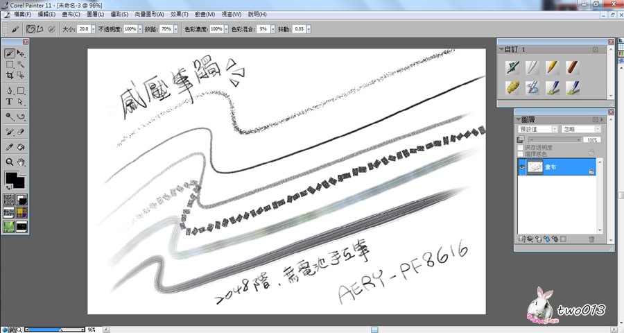
Task: Select the Rectangular Selection tool
Action: coord(10,65)
